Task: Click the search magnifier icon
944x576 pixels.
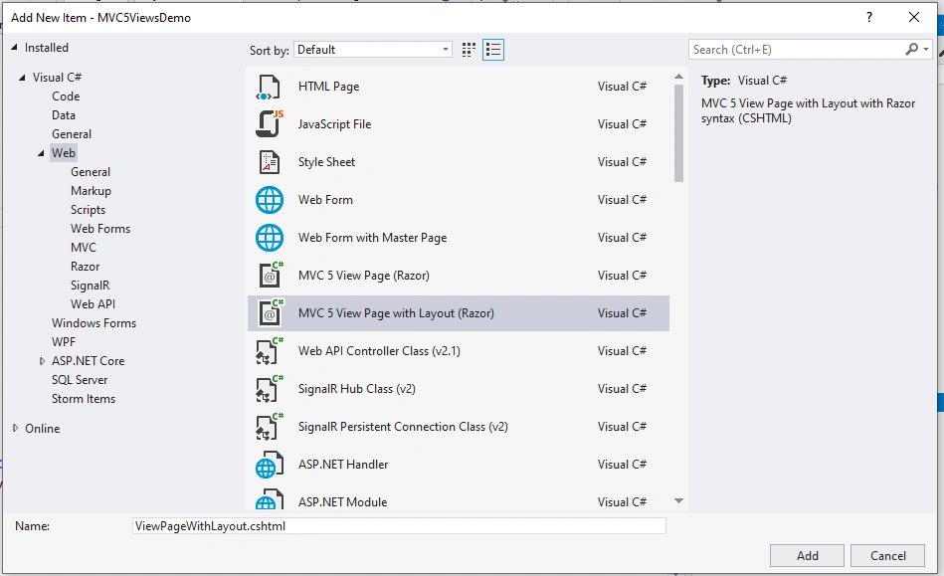Action: [x=911, y=50]
